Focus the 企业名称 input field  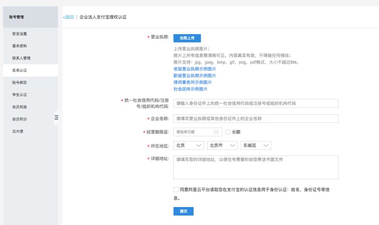256,119
